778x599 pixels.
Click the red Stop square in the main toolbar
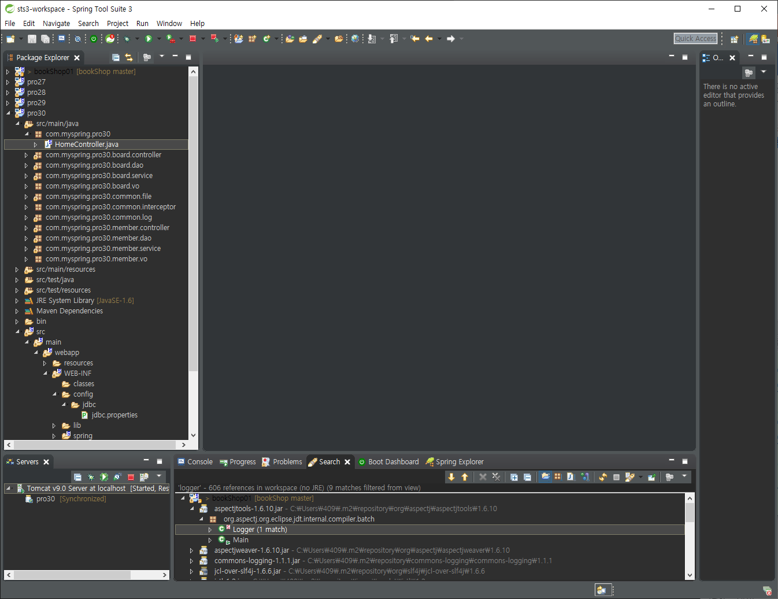coord(193,39)
